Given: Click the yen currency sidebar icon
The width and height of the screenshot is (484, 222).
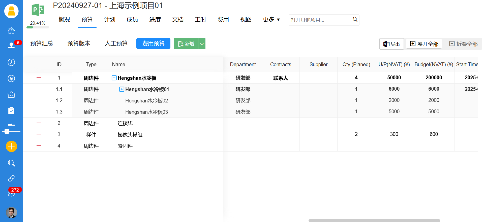Looking at the screenshot, I should [x=11, y=79].
